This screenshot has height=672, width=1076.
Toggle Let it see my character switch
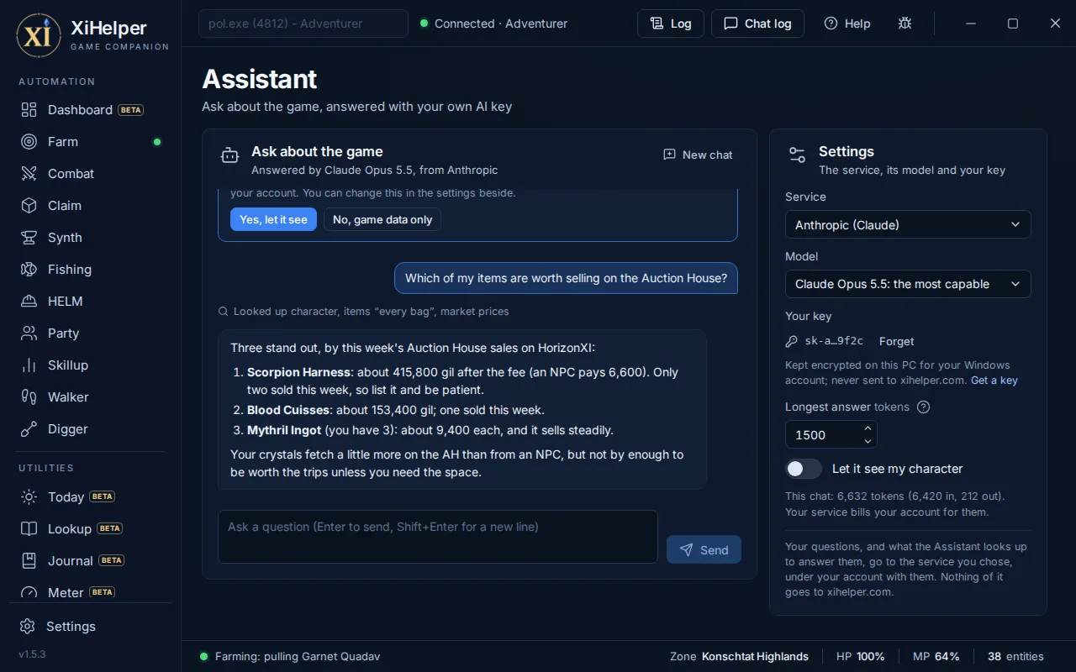click(x=804, y=469)
